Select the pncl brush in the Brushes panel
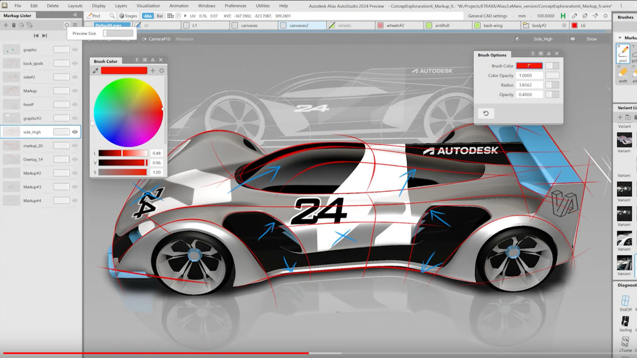 (x=624, y=54)
